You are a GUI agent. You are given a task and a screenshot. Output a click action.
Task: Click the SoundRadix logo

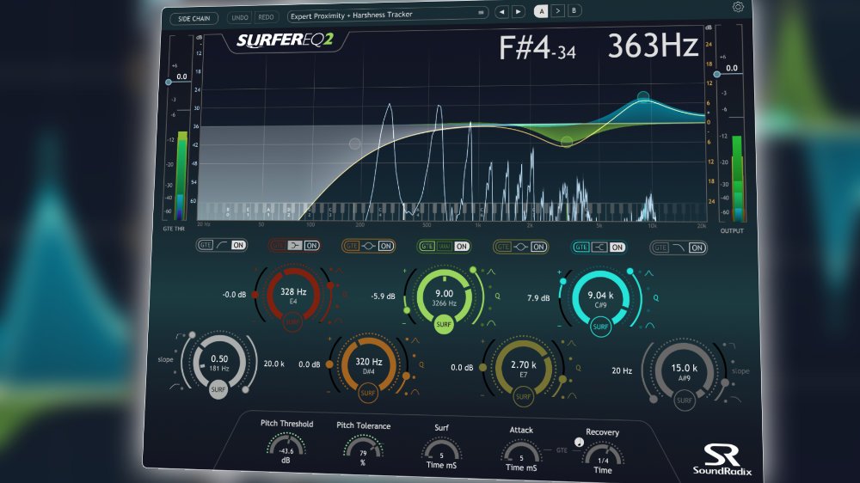point(722,460)
